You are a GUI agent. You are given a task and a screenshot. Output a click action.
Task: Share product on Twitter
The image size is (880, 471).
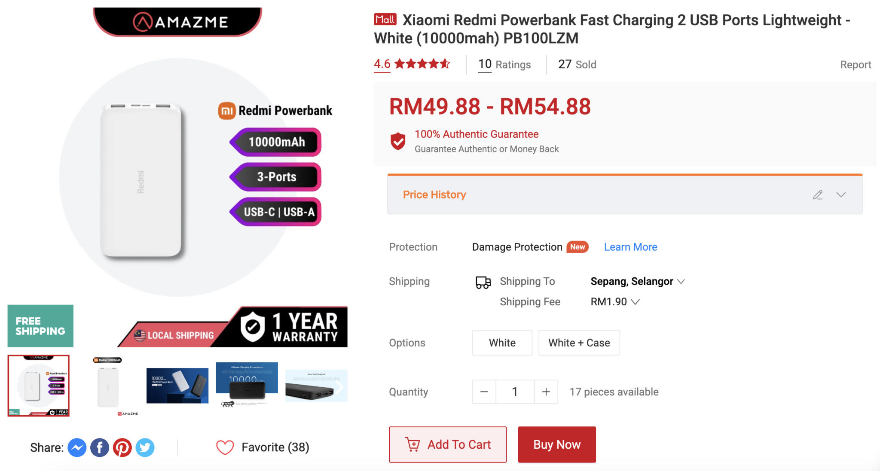145,448
